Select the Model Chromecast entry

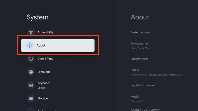[x=137, y=99]
